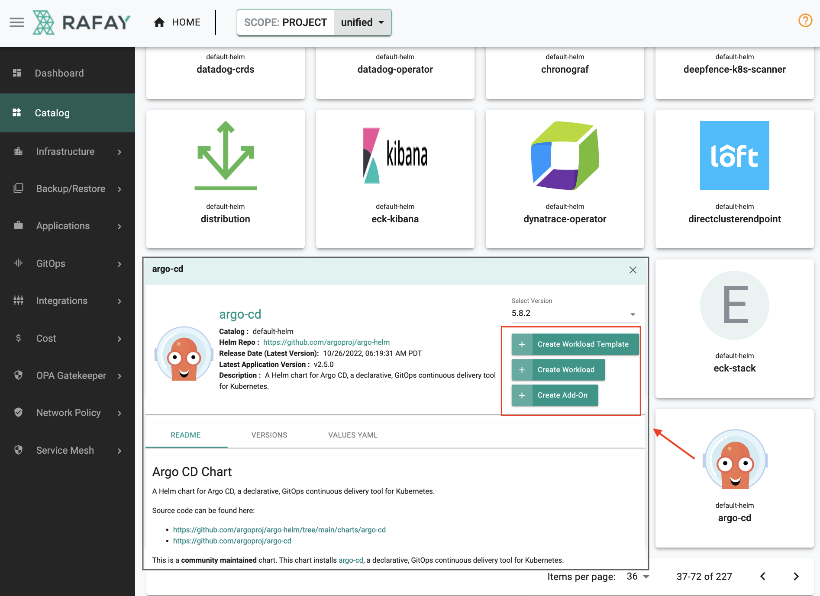Viewport: 820px width, 596px height.
Task: Click the distribution chart logo
Action: pos(226,156)
